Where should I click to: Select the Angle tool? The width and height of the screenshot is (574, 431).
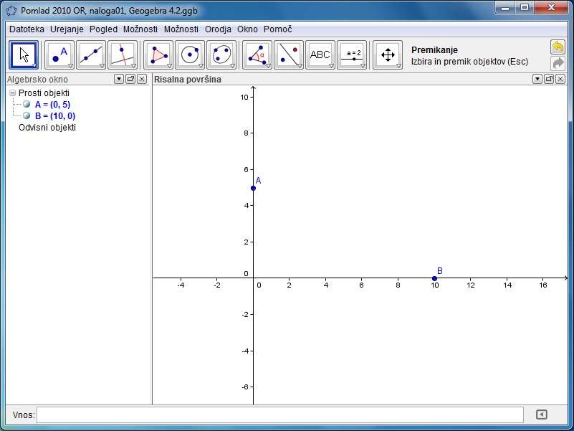(257, 55)
